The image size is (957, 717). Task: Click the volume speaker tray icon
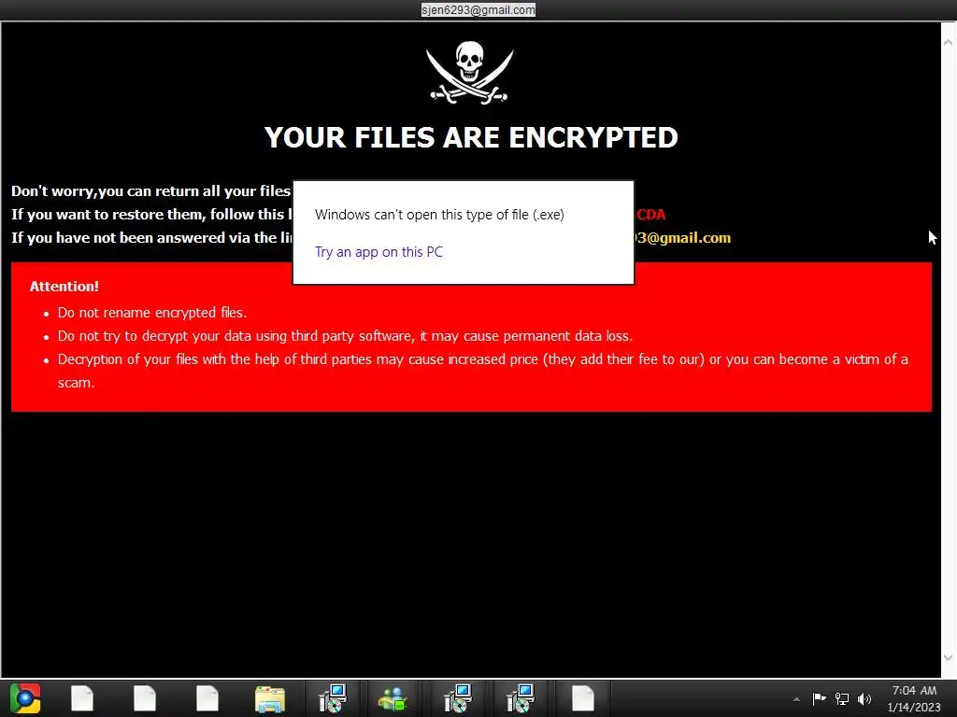(864, 698)
